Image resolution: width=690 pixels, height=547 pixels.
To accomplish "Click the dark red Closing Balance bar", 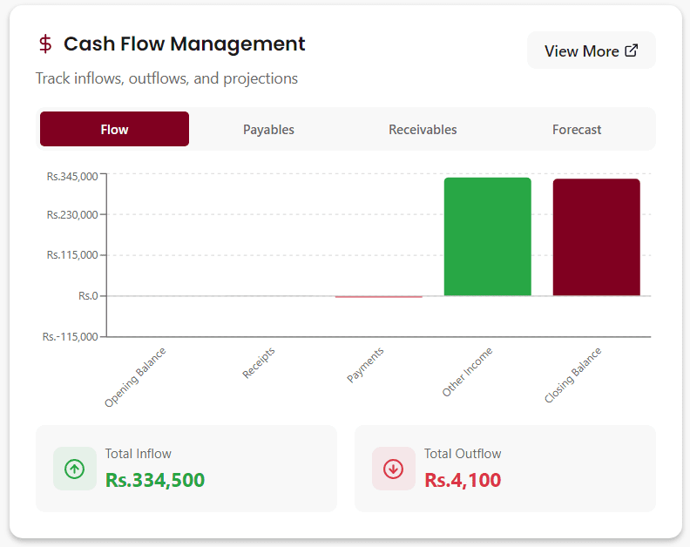I will (x=596, y=237).
